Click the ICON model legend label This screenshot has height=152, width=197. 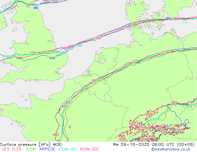(x=31, y=149)
